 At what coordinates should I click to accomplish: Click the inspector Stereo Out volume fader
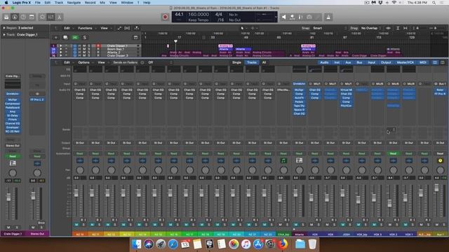coord(33,196)
